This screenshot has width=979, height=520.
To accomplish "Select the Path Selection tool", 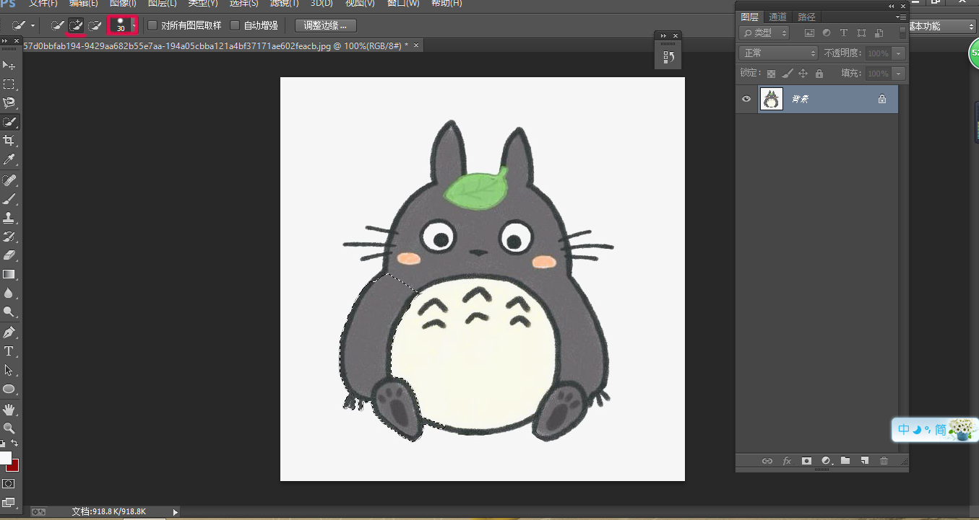I will click(9, 370).
